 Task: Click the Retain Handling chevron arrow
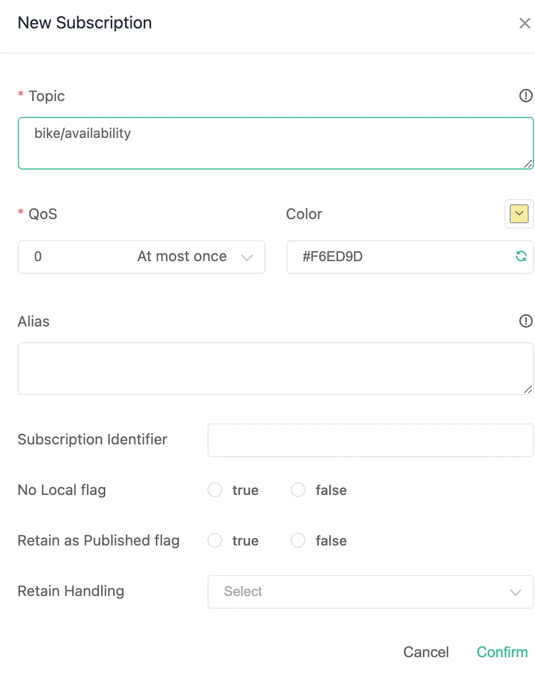pyautogui.click(x=515, y=592)
